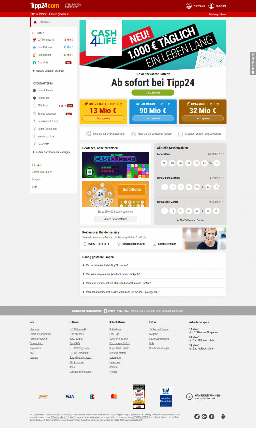Image resolution: width=256 pixels, height=428 pixels.
Task: Open Hilfe in Extras sidebar
Action: [x=35, y=187]
